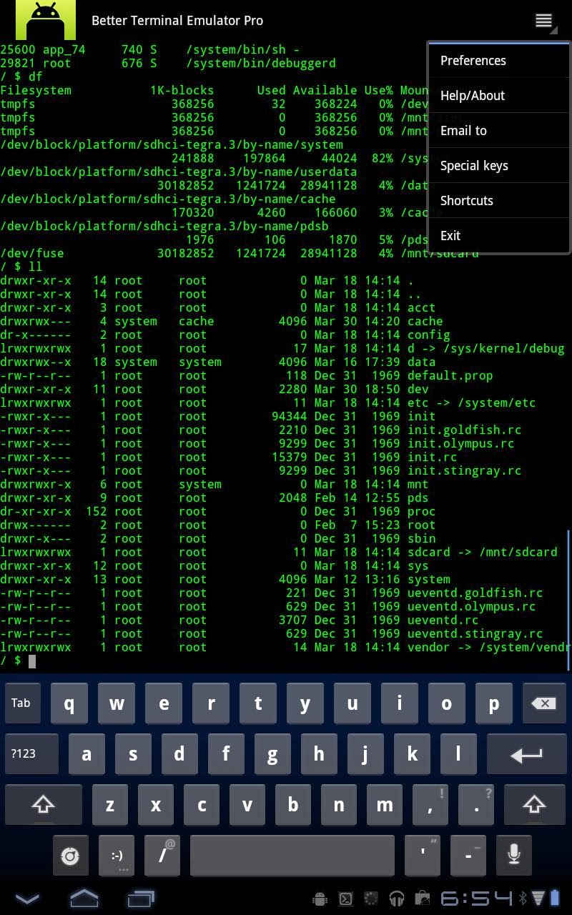Click the terminal scrollbar on right edge

pos(568,600)
